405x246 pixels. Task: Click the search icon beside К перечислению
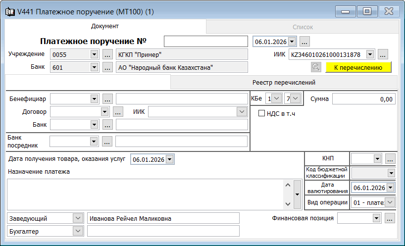point(315,67)
